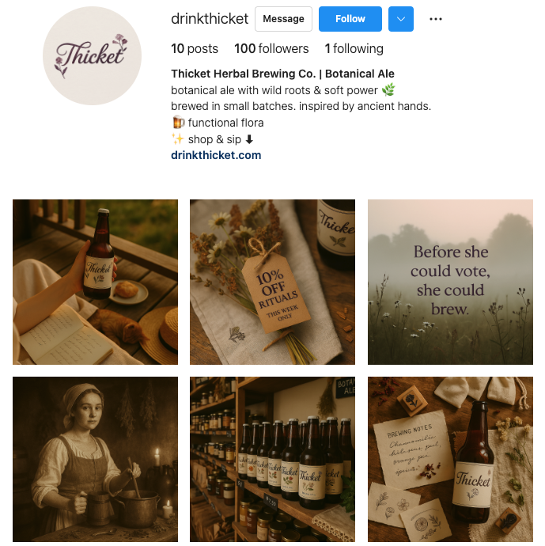Click the 10 posts count
The image size is (545, 546).
(x=195, y=48)
